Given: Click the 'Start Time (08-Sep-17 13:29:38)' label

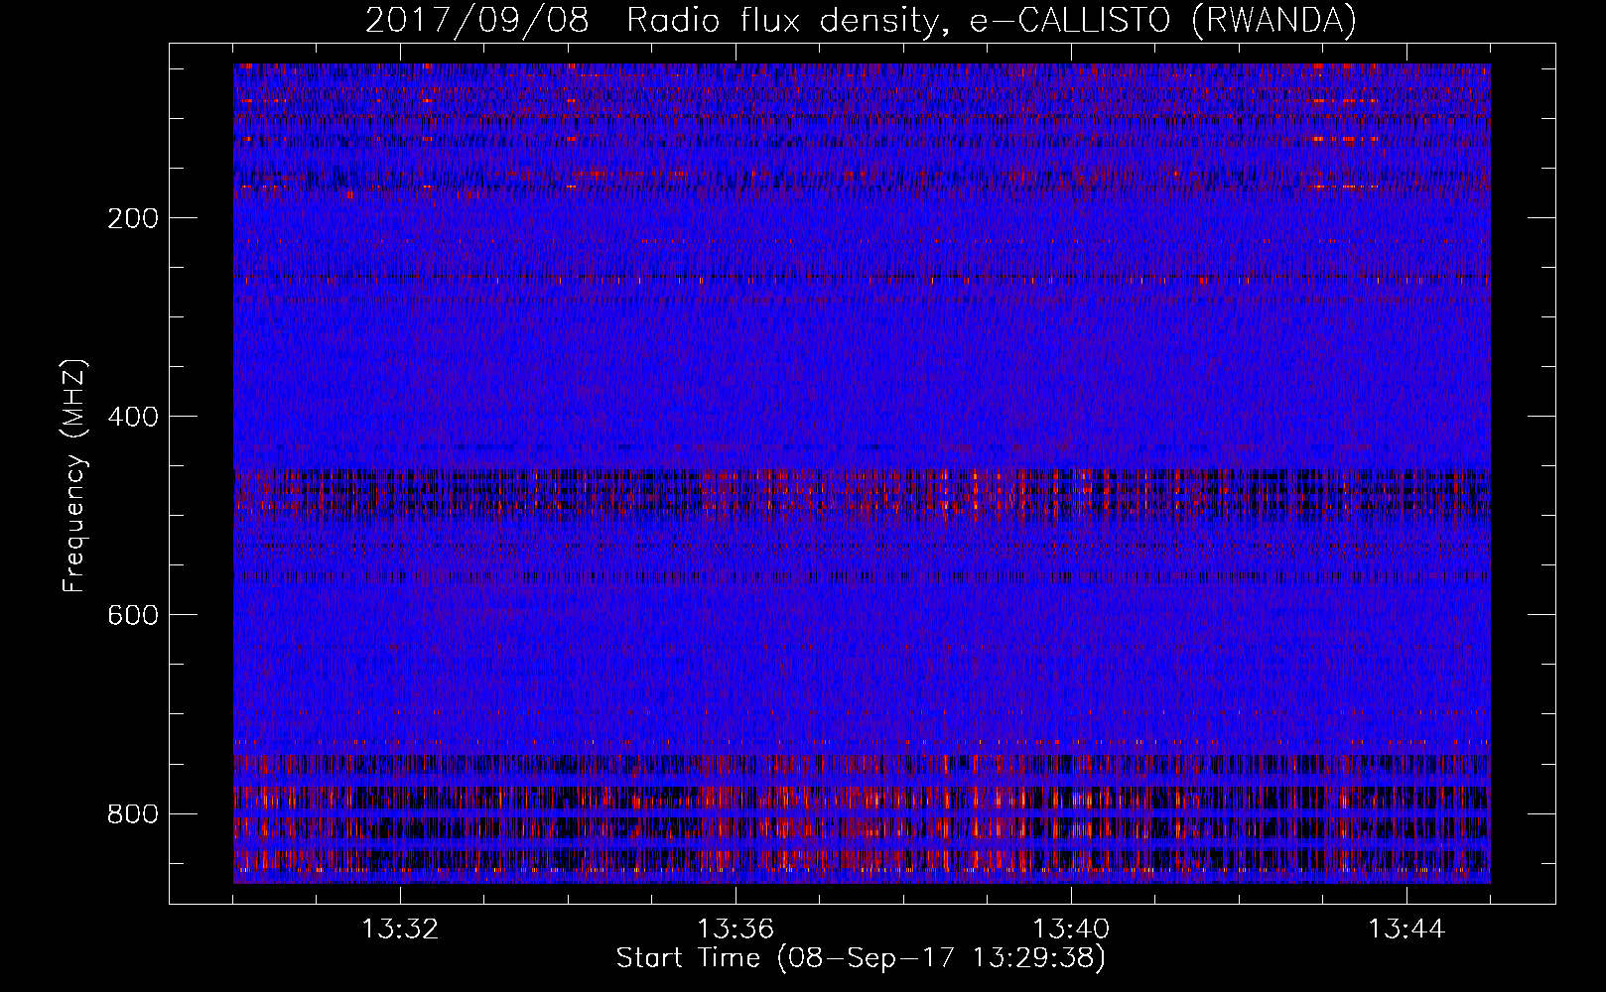Looking at the screenshot, I should pyautogui.click(x=862, y=958).
